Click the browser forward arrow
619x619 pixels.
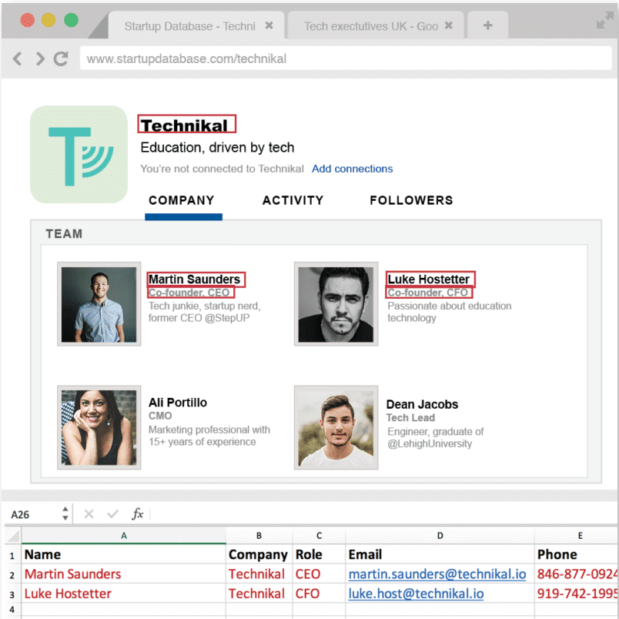click(39, 59)
